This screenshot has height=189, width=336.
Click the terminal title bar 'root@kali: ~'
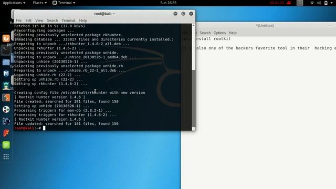click(104, 14)
